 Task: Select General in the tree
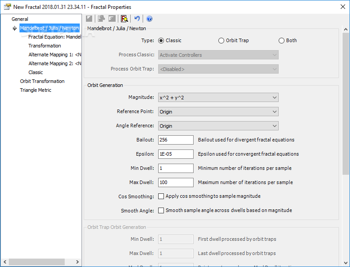pos(20,19)
